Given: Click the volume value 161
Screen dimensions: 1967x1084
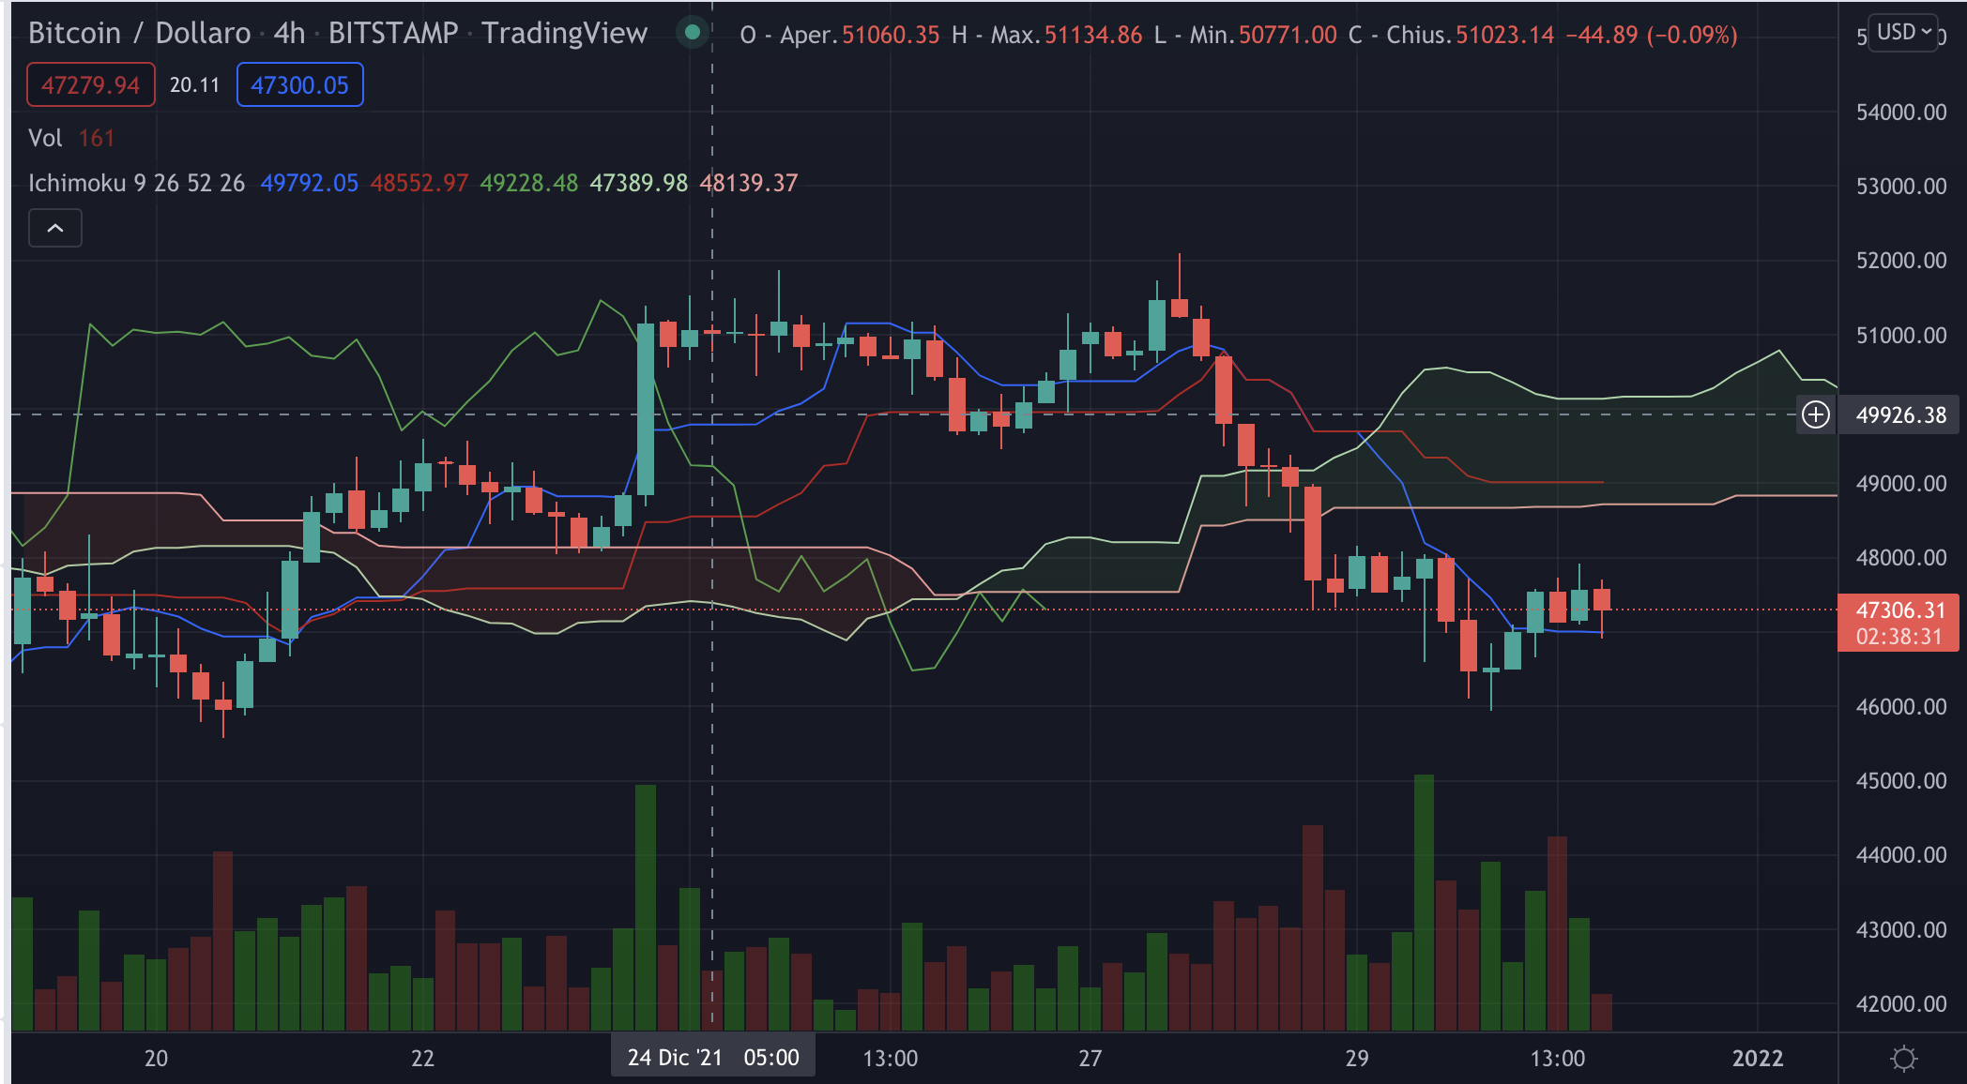Looking at the screenshot, I should (x=97, y=138).
